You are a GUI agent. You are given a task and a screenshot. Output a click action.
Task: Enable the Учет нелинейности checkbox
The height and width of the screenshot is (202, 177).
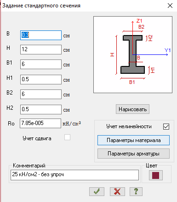[166, 127]
